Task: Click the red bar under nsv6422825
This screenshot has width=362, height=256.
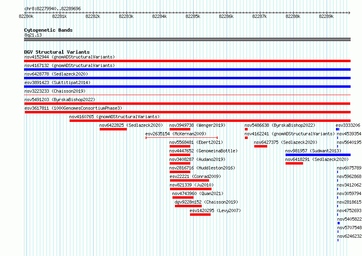Action: (x=113, y=129)
